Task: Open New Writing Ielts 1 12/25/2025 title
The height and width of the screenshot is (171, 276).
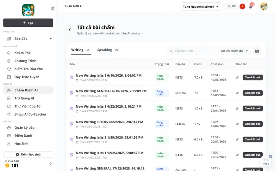Action: 110,153
